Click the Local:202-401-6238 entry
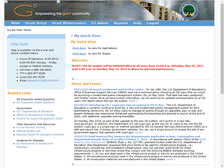The image size is (224, 168). click(x=32, y=77)
